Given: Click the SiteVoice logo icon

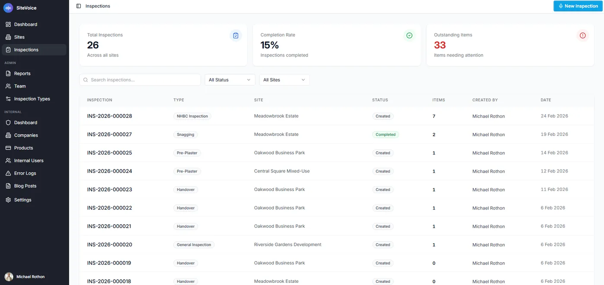Looking at the screenshot, I should pos(8,8).
